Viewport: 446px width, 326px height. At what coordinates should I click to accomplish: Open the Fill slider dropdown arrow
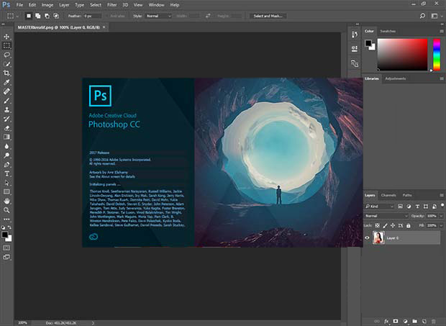441,225
